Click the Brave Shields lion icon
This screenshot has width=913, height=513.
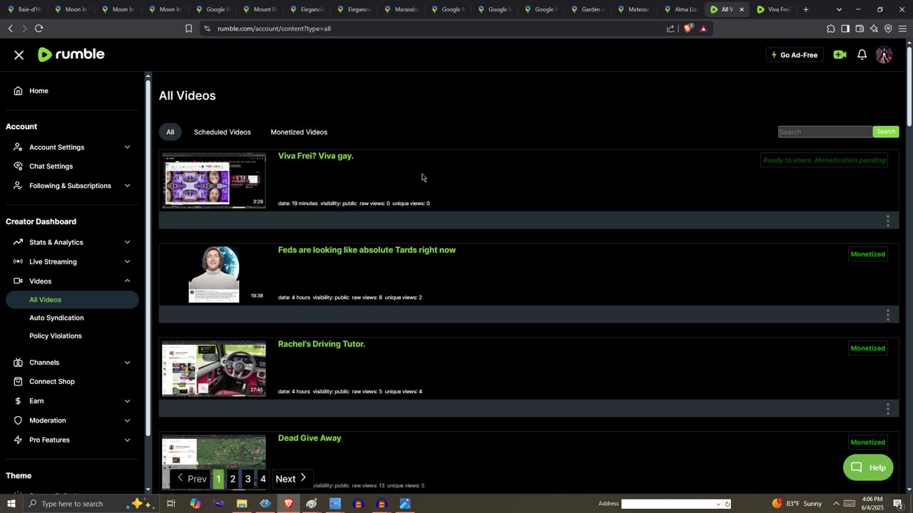[x=688, y=28]
